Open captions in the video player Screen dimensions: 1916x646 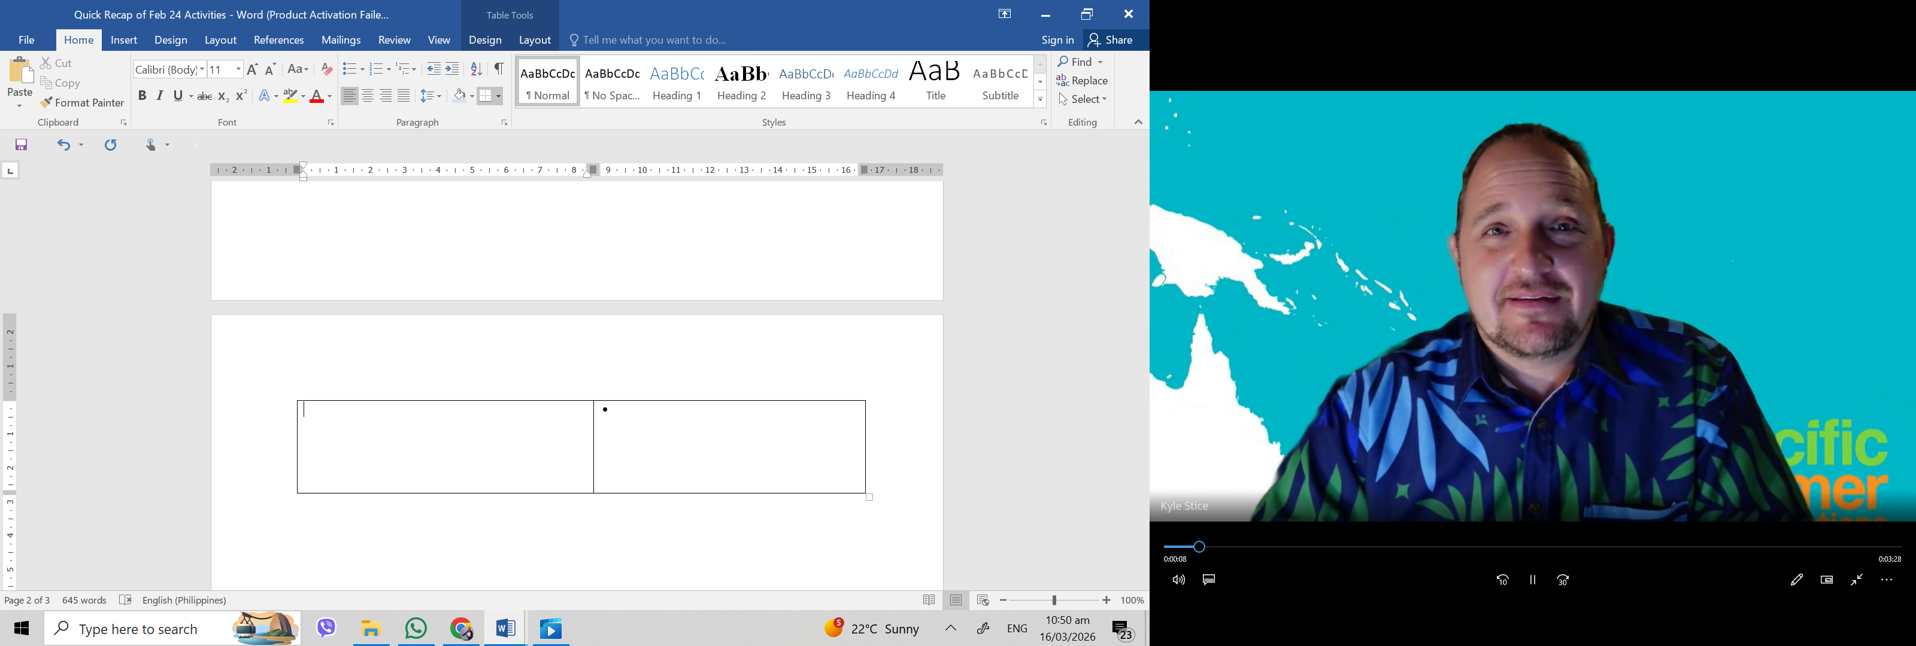click(x=1209, y=580)
